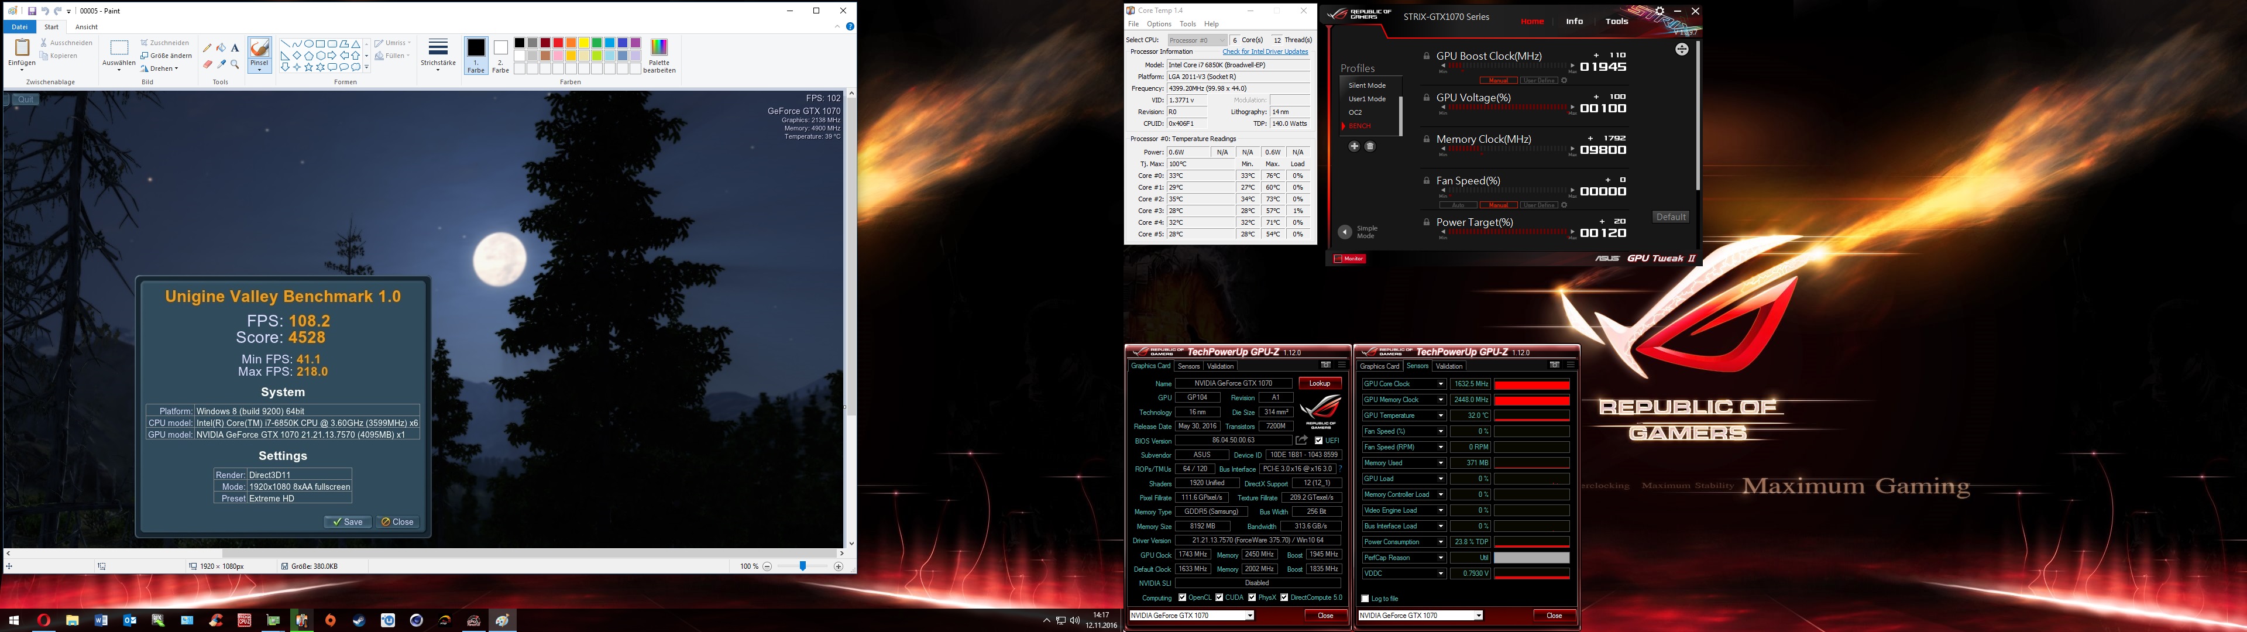Select the Pencil tool in Paint

pos(207,48)
